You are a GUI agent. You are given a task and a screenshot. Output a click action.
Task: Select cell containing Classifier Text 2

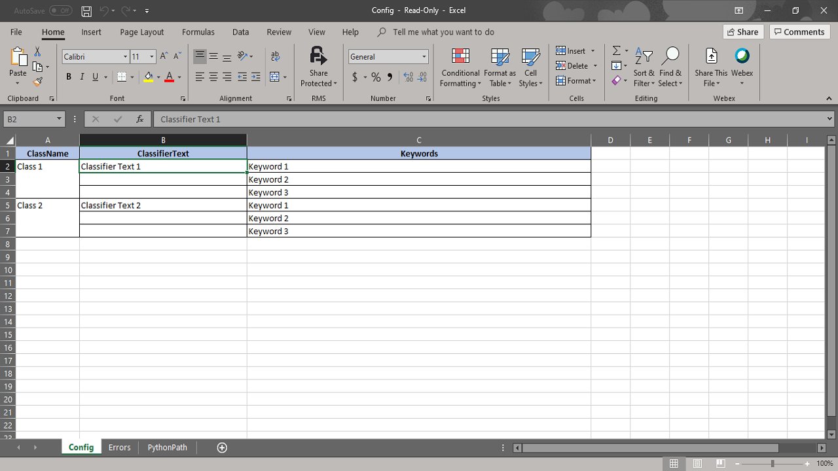click(162, 205)
